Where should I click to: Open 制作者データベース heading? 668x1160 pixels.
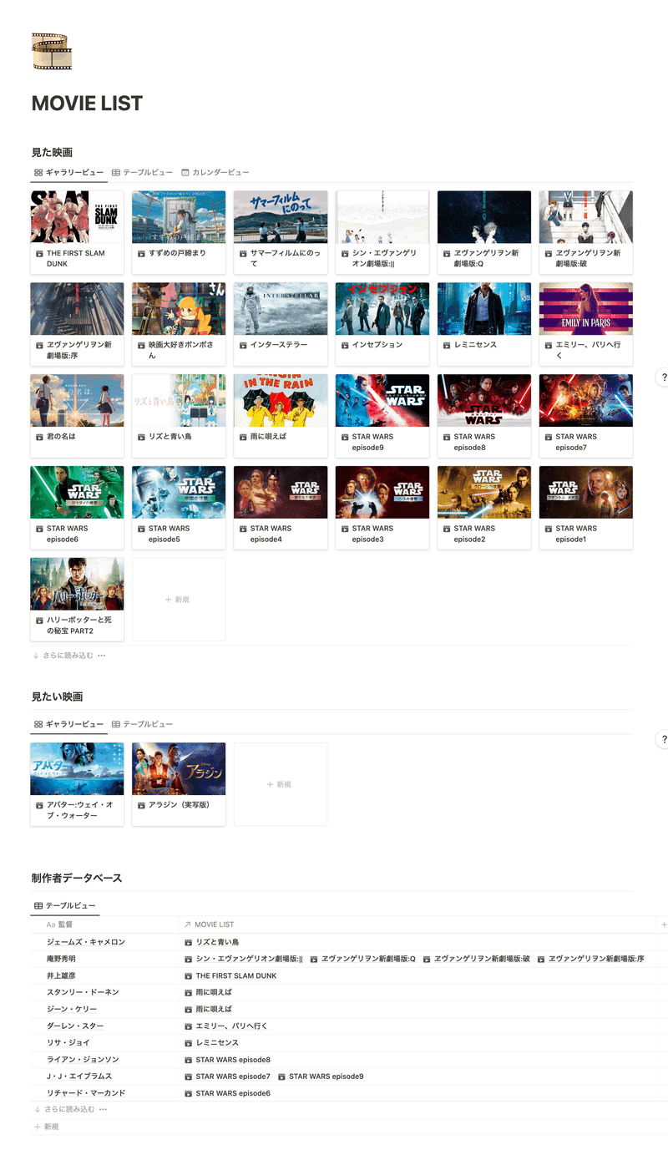pyautogui.click(x=77, y=878)
